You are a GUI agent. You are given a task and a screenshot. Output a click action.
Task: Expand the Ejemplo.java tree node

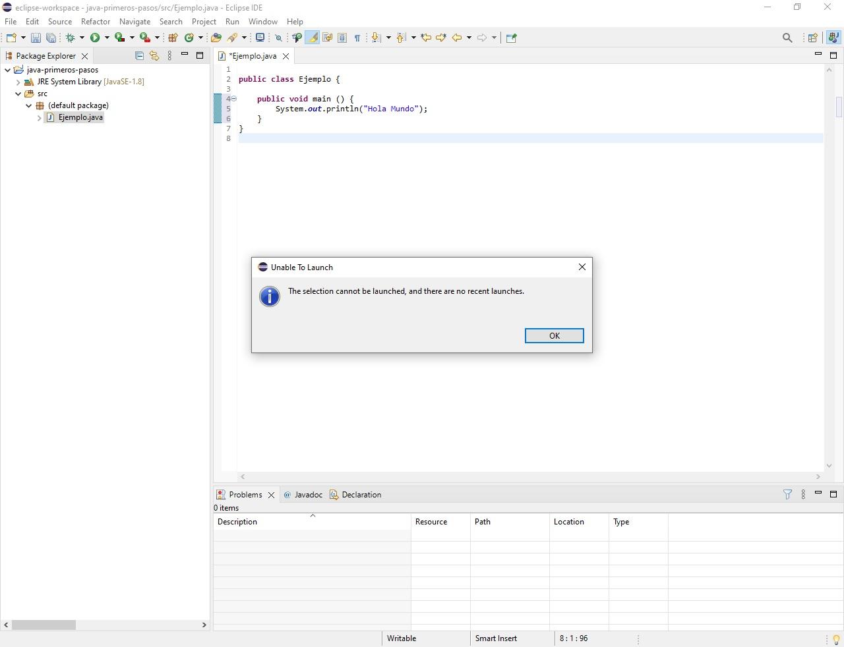tap(40, 117)
